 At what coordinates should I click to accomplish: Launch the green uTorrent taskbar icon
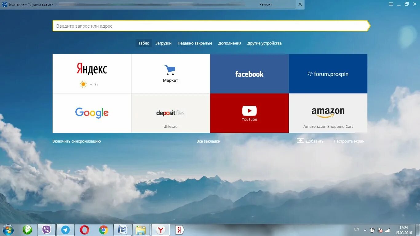click(27, 230)
